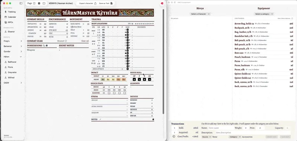This screenshot has height=141, width=297.
Task: Switch to page 2 view icon
Action: tap(39, 3)
